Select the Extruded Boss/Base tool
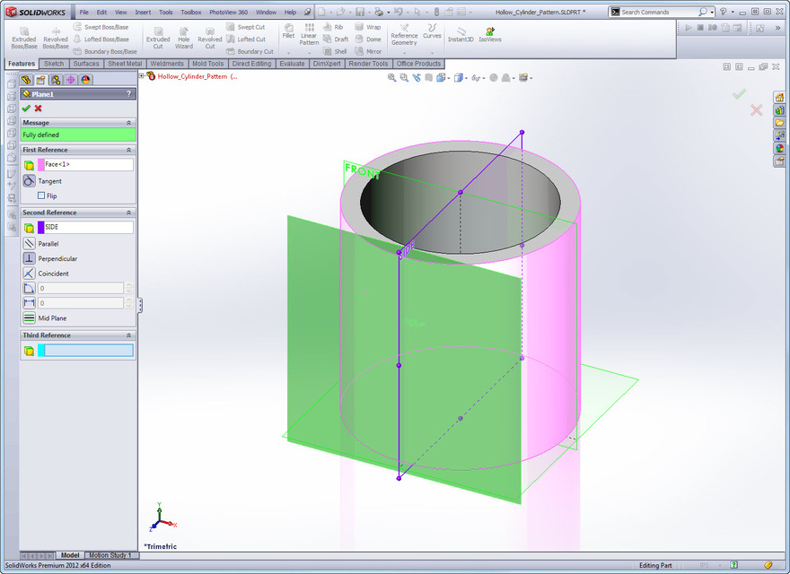 (23, 36)
